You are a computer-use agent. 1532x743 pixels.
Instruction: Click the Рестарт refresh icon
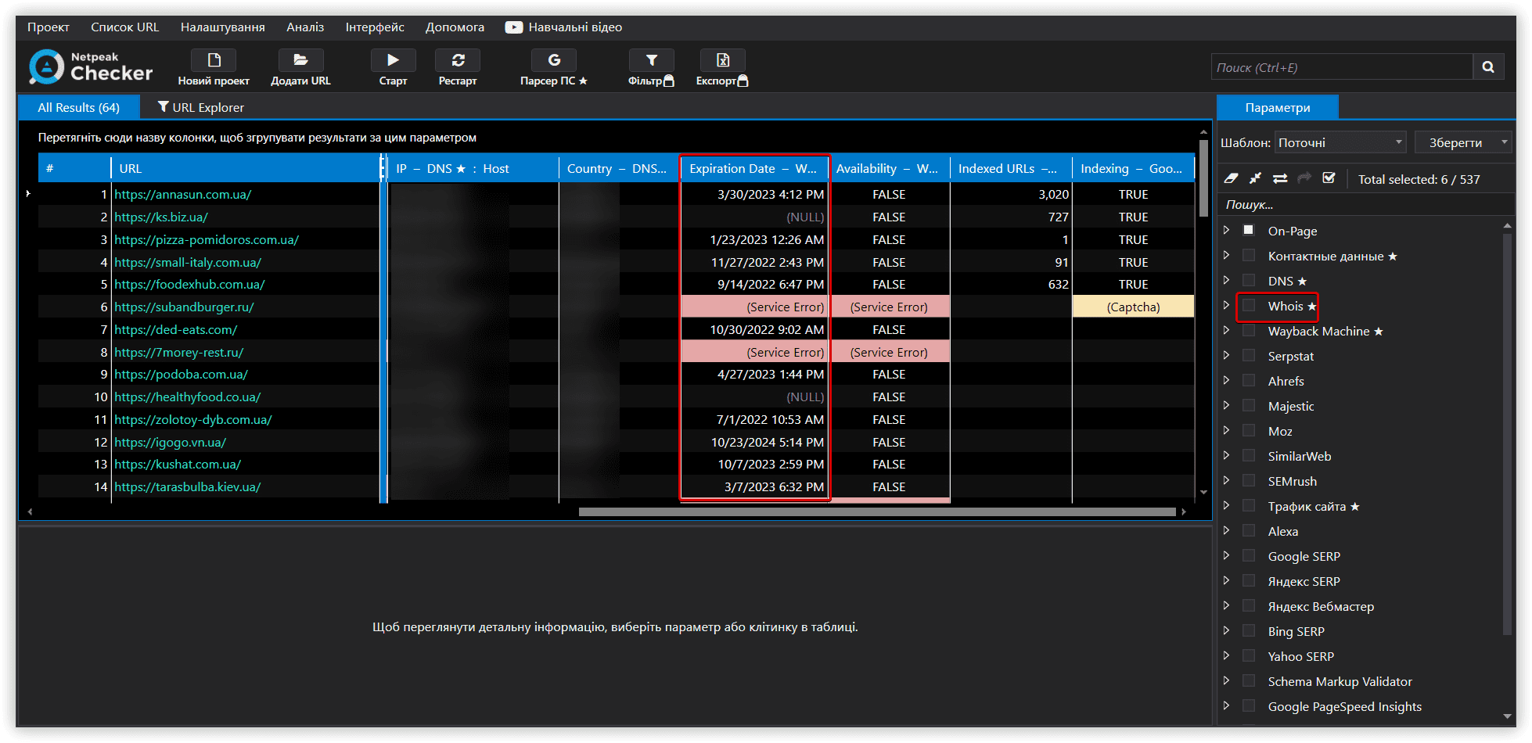458,60
